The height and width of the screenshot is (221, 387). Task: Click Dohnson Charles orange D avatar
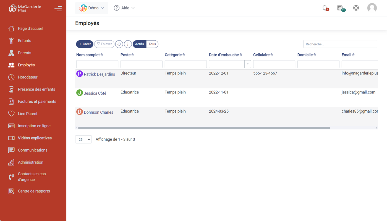click(80, 112)
